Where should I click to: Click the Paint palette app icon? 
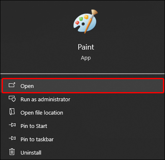(85, 22)
